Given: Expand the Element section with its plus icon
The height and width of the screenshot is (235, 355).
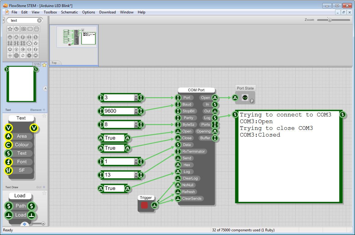Looking at the screenshot, I should (44, 110).
